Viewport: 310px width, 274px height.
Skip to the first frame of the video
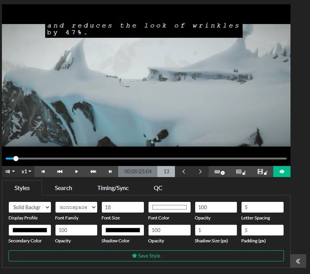(43, 171)
